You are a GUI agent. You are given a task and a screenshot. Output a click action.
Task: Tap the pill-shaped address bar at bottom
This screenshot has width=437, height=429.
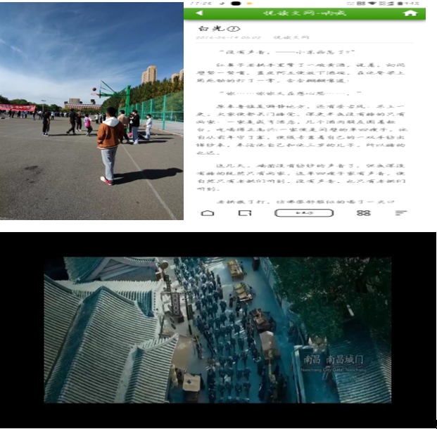tap(303, 212)
